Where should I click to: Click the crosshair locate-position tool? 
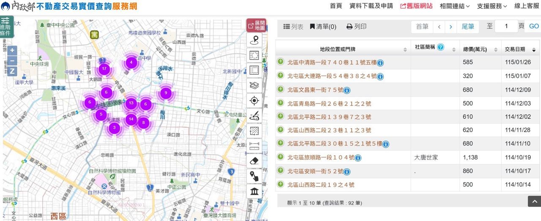pos(254,100)
